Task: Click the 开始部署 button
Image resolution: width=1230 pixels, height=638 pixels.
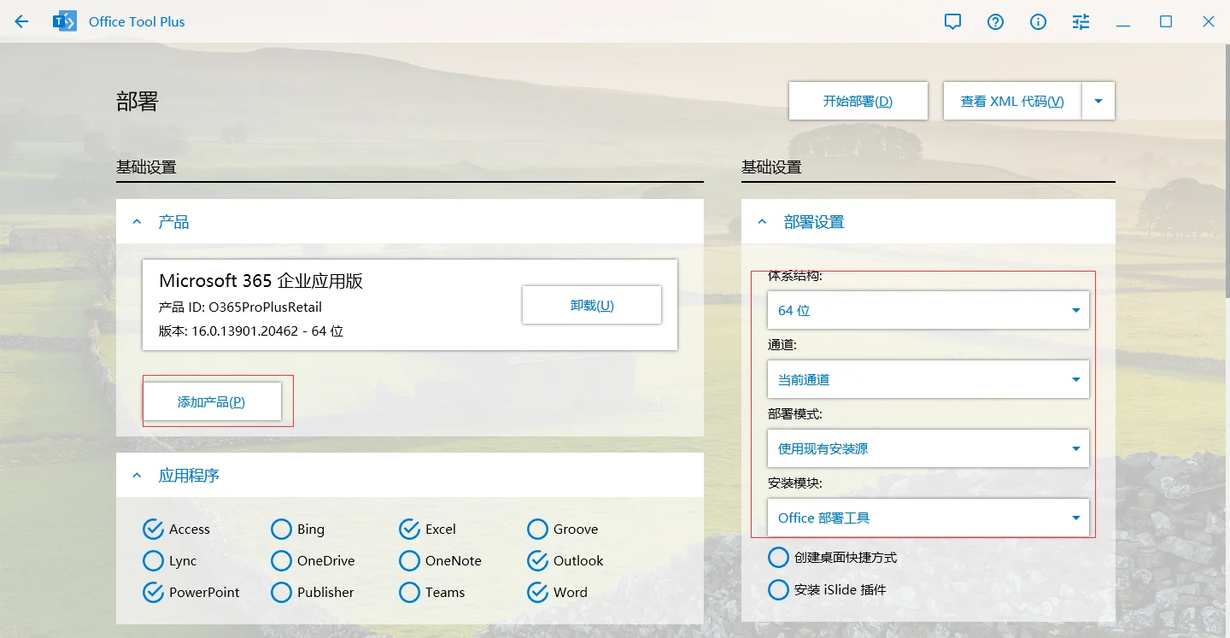Action: (858, 101)
